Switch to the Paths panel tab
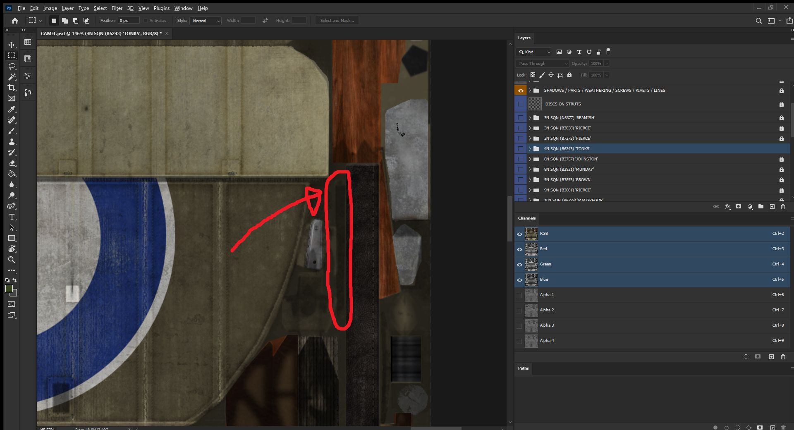This screenshot has height=430, width=794. [x=523, y=368]
